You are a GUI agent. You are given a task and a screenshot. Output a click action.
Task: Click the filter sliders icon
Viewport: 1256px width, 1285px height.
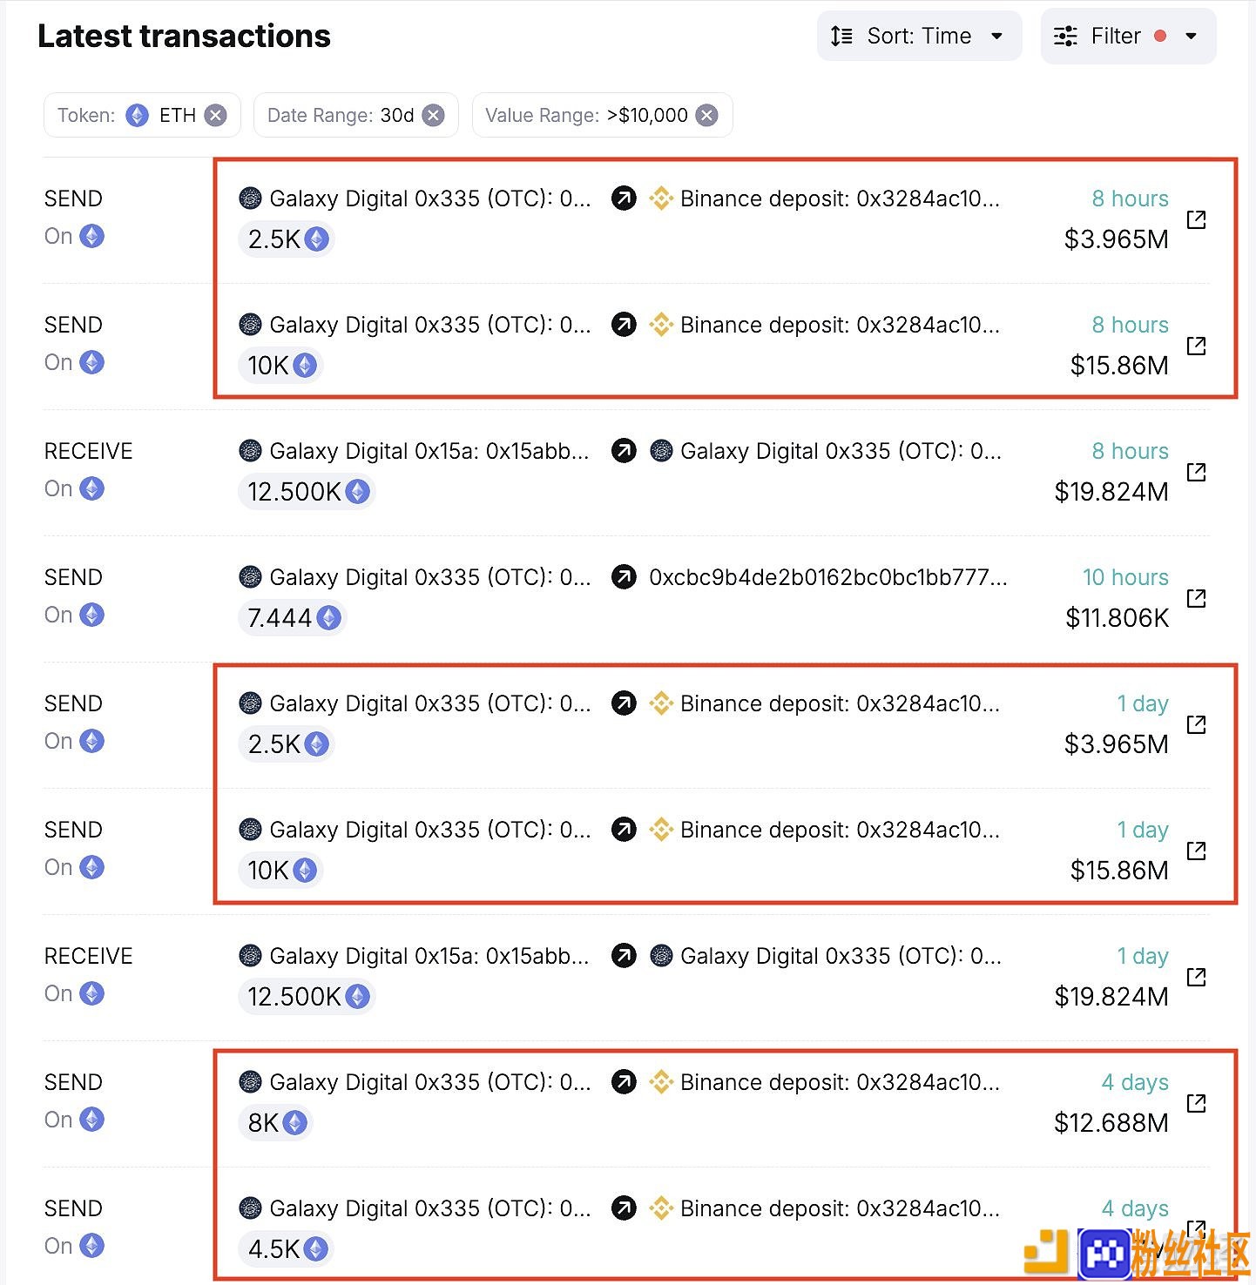coord(1065,36)
